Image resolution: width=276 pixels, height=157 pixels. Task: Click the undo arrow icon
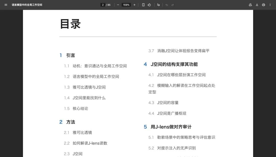(x=167, y=5)
